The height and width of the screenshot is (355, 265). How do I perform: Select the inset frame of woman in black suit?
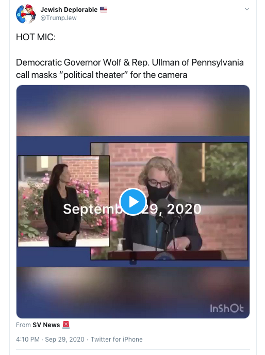coord(64,201)
